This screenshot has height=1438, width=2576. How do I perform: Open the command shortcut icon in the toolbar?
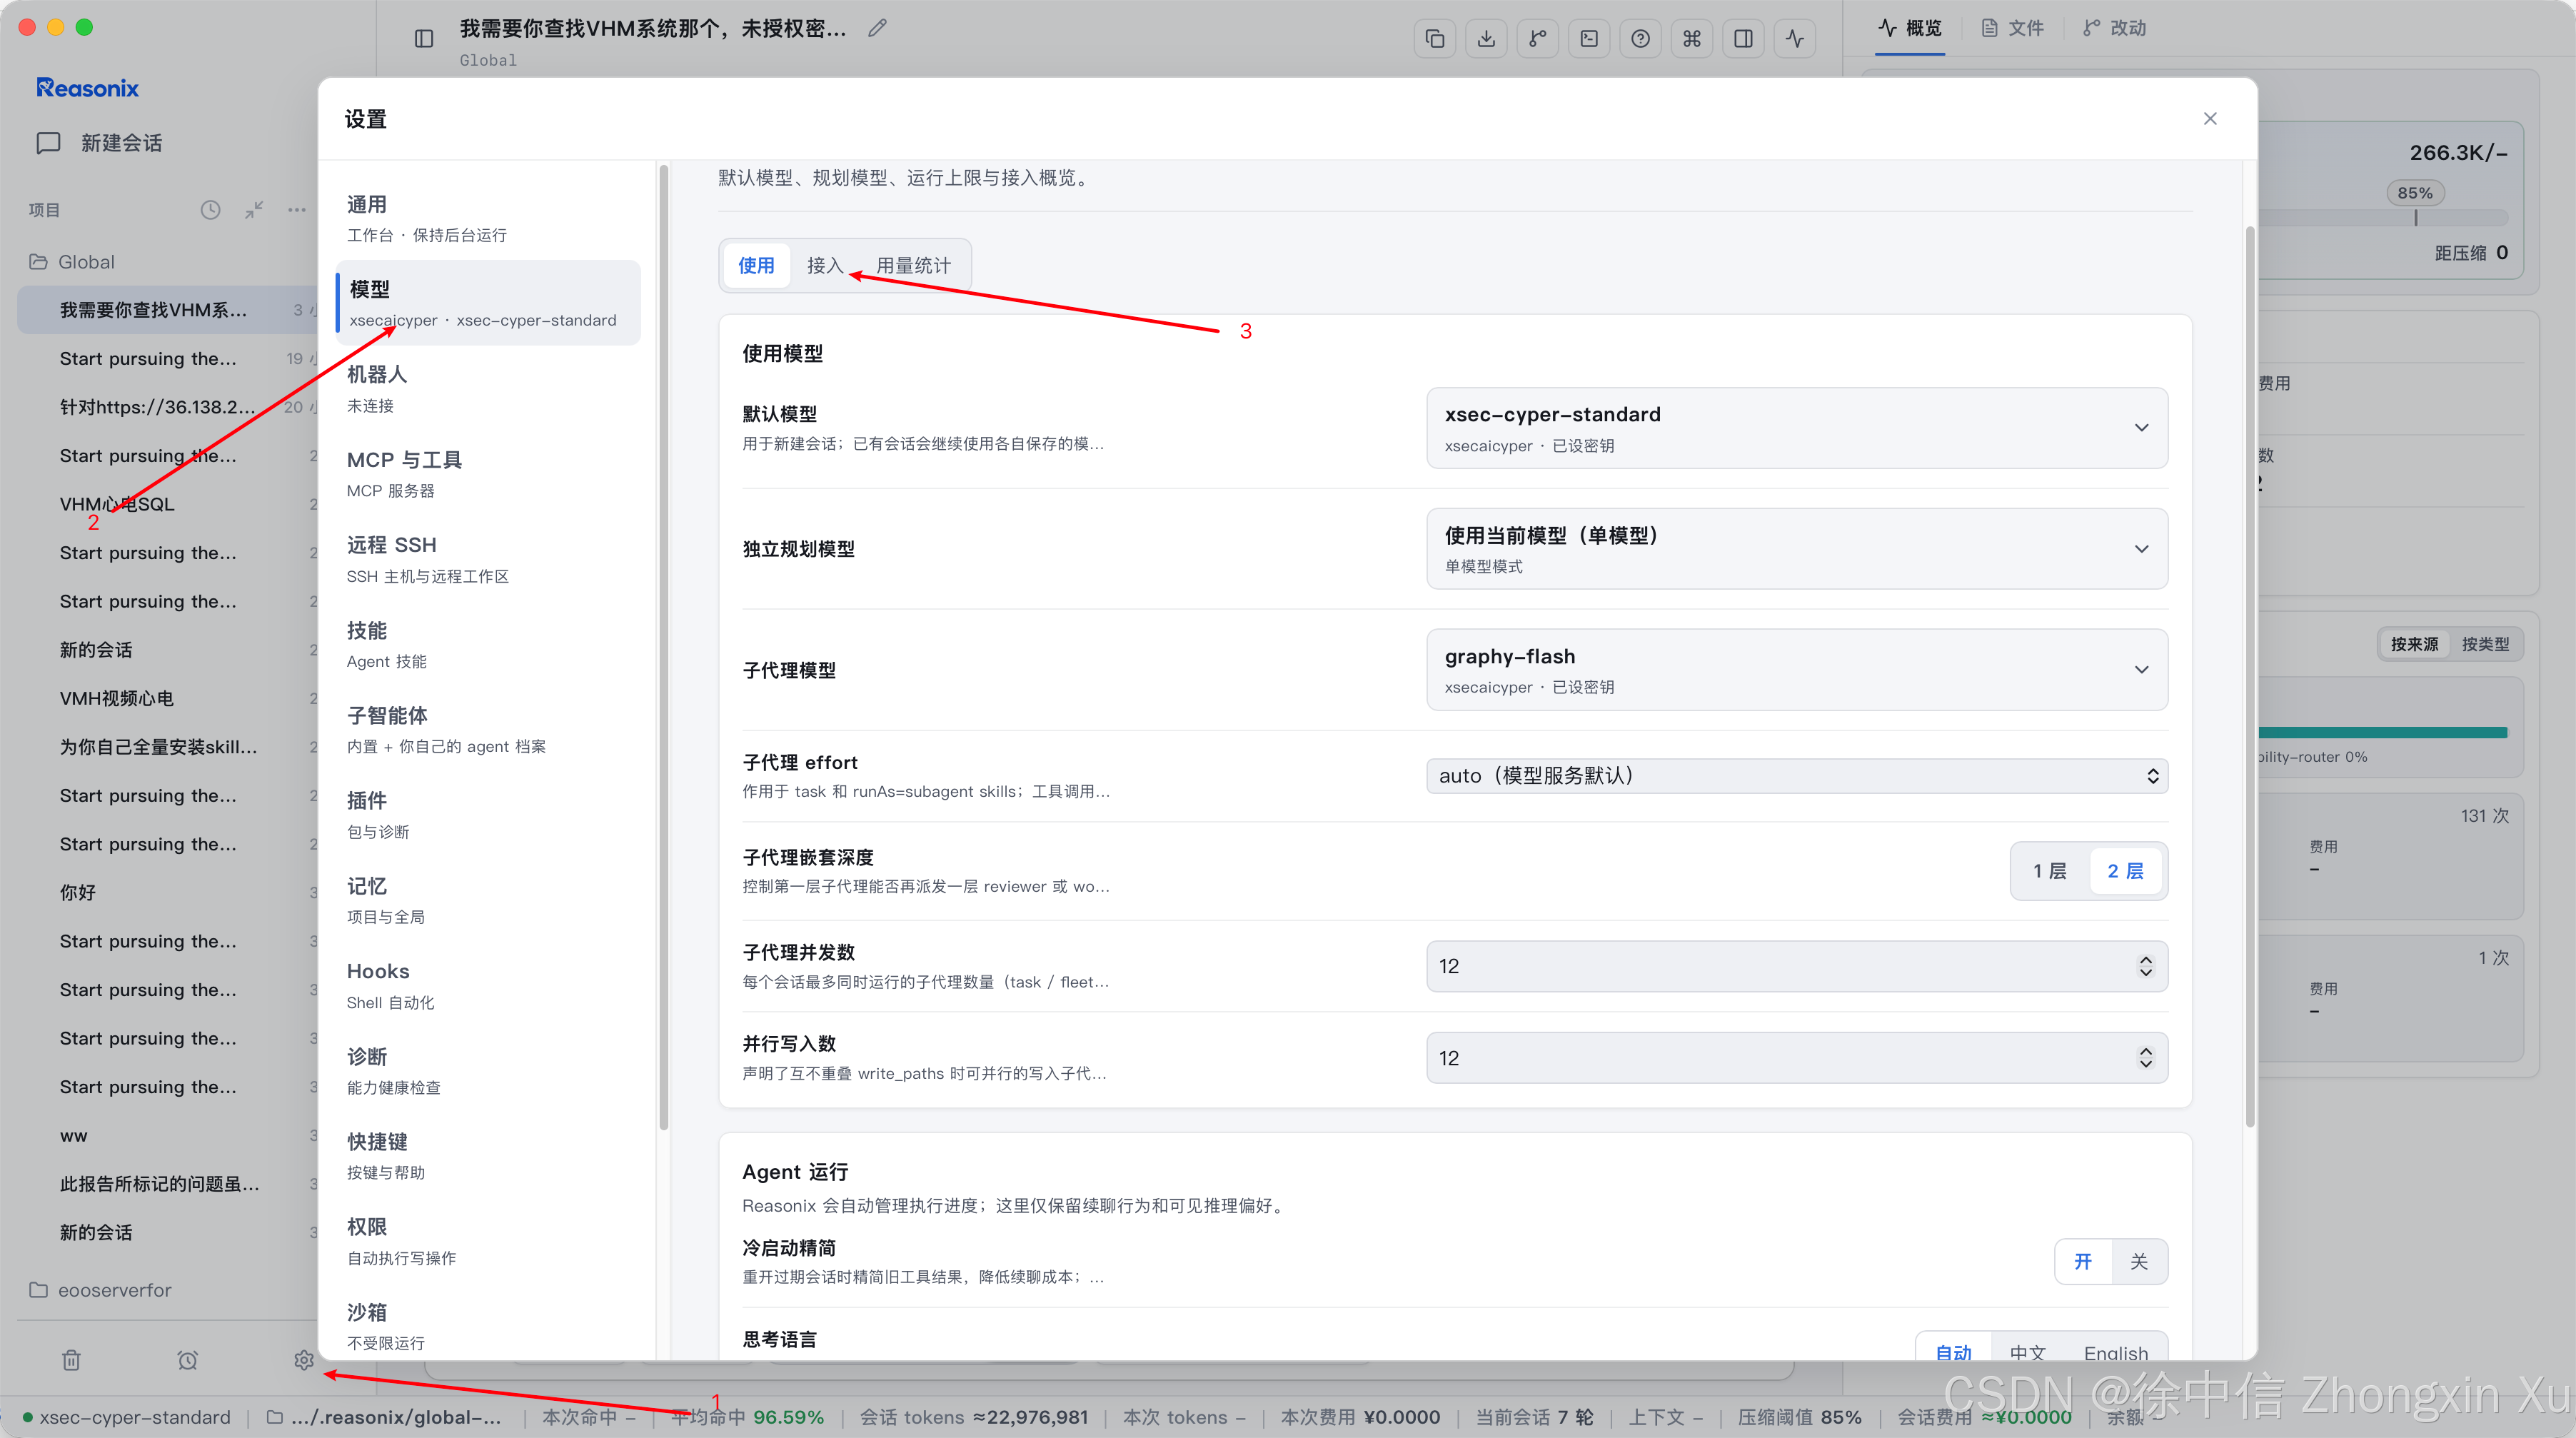1692,39
